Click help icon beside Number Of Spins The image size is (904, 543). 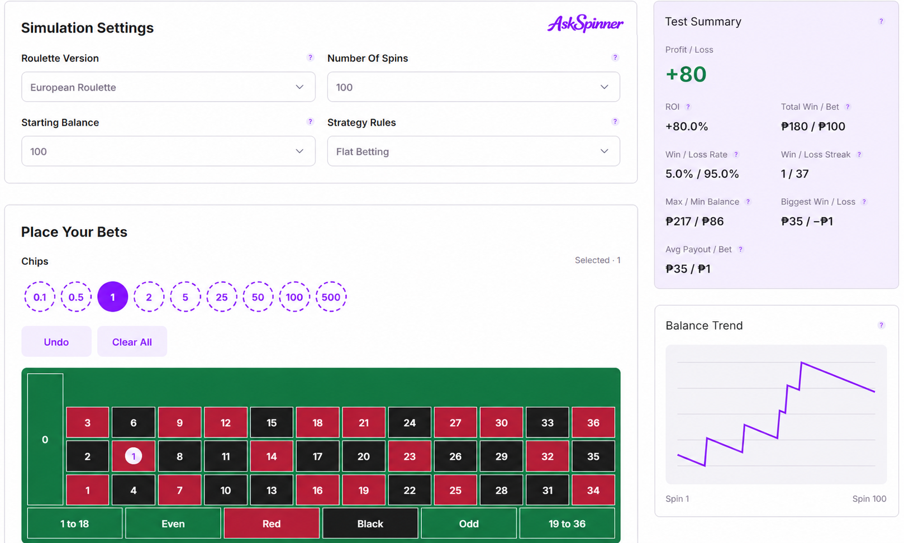click(615, 58)
